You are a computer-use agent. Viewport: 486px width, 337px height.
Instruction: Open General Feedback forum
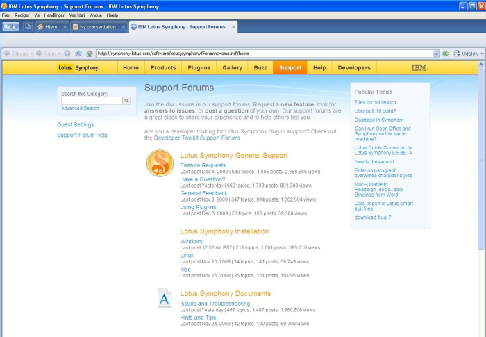click(203, 193)
